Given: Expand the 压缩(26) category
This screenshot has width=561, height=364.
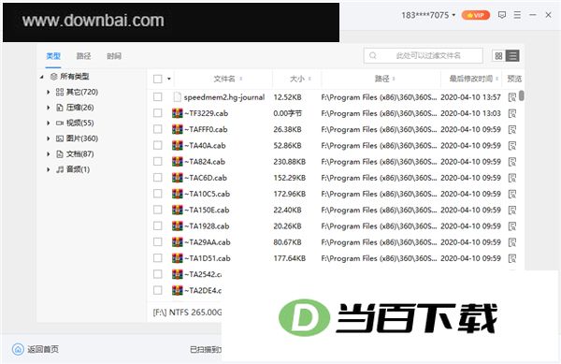Looking at the screenshot, I should 49,108.
